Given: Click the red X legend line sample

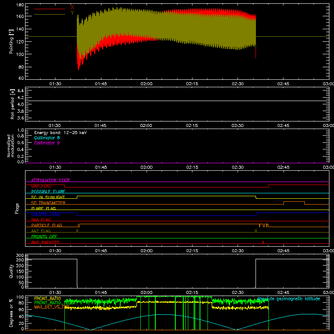Looking at the screenshot, I should pyautogui.click(x=50, y=9).
